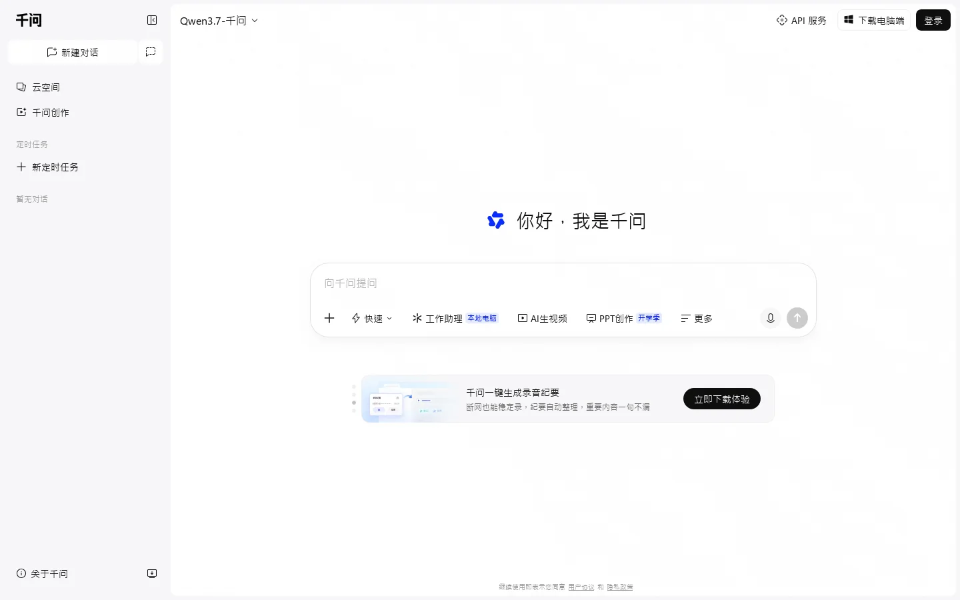
Task: Click the blue Qwen logo beside greeting
Action: coord(496,220)
